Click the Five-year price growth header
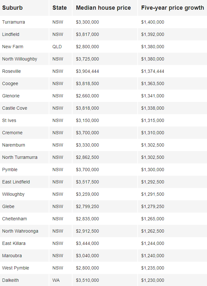Viewport: 207px width, 286px height. pyautogui.click(x=172, y=8)
